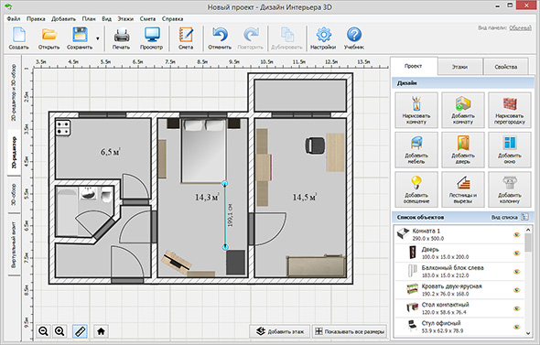
Task: Select Дверь row in object list
Action: pyautogui.click(x=459, y=253)
